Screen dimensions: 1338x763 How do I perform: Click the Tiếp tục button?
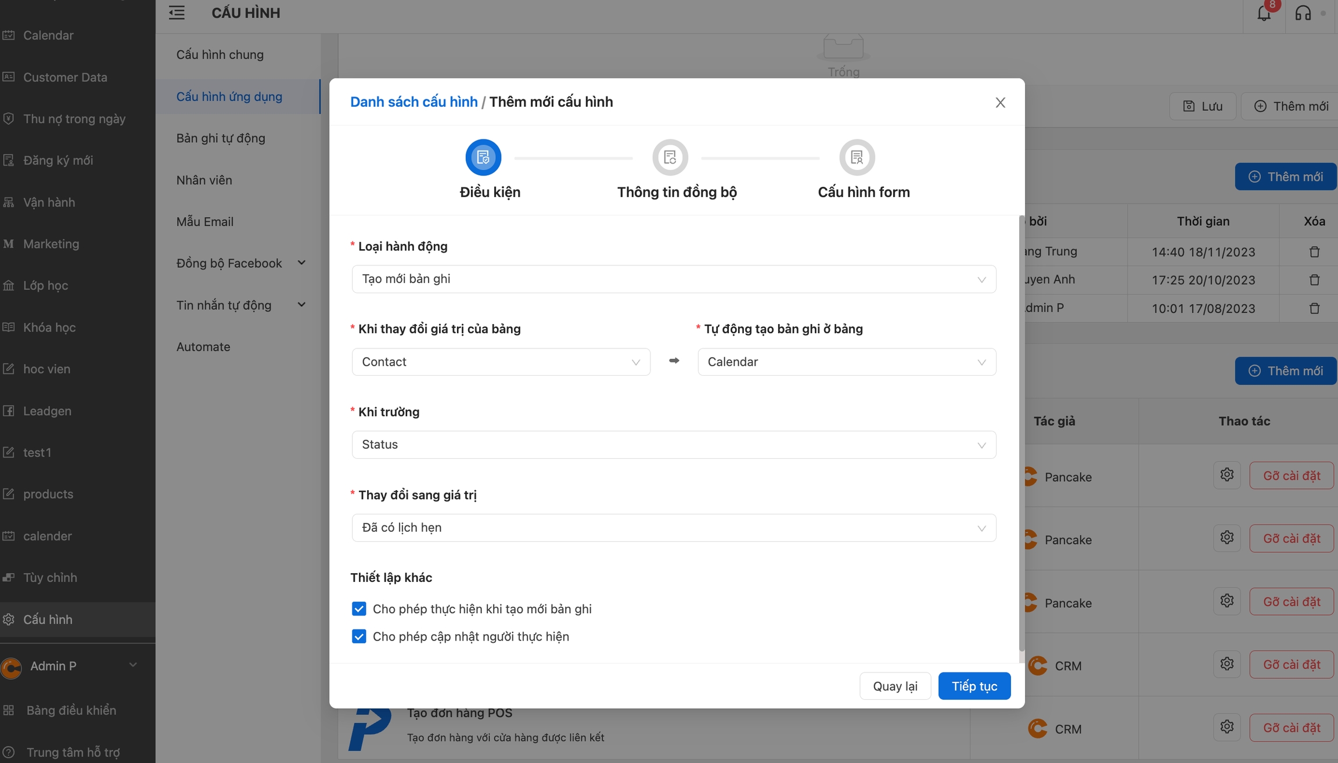pos(974,686)
